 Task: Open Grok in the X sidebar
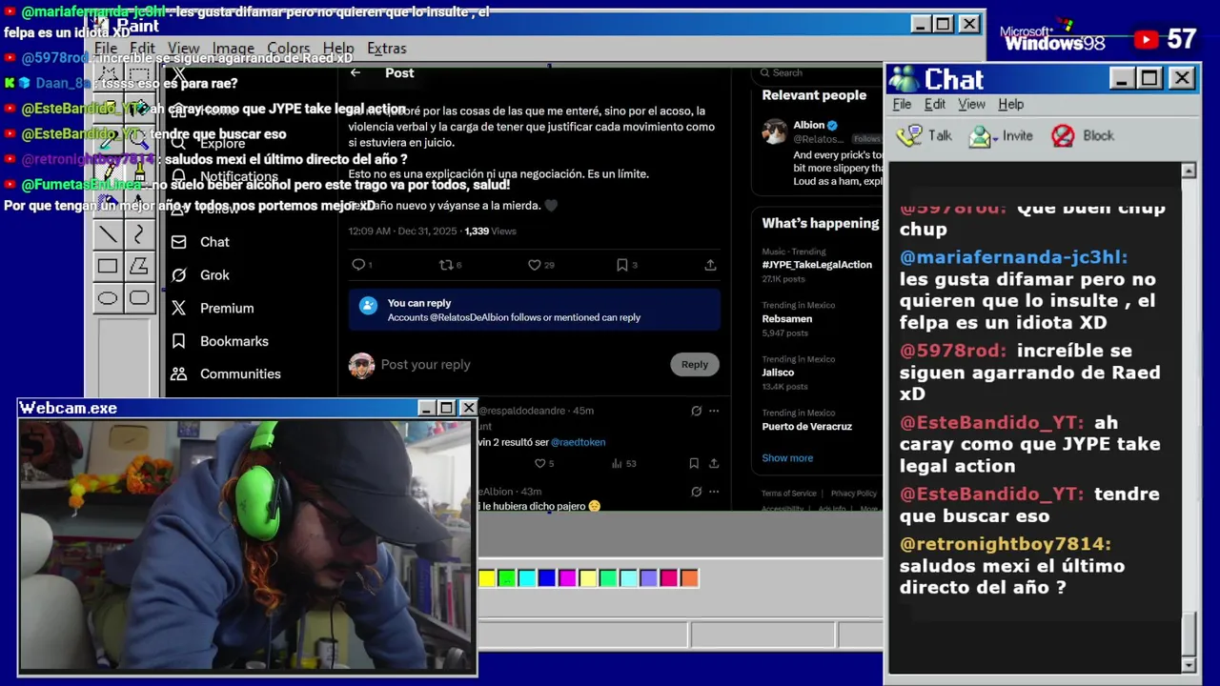coord(200,274)
